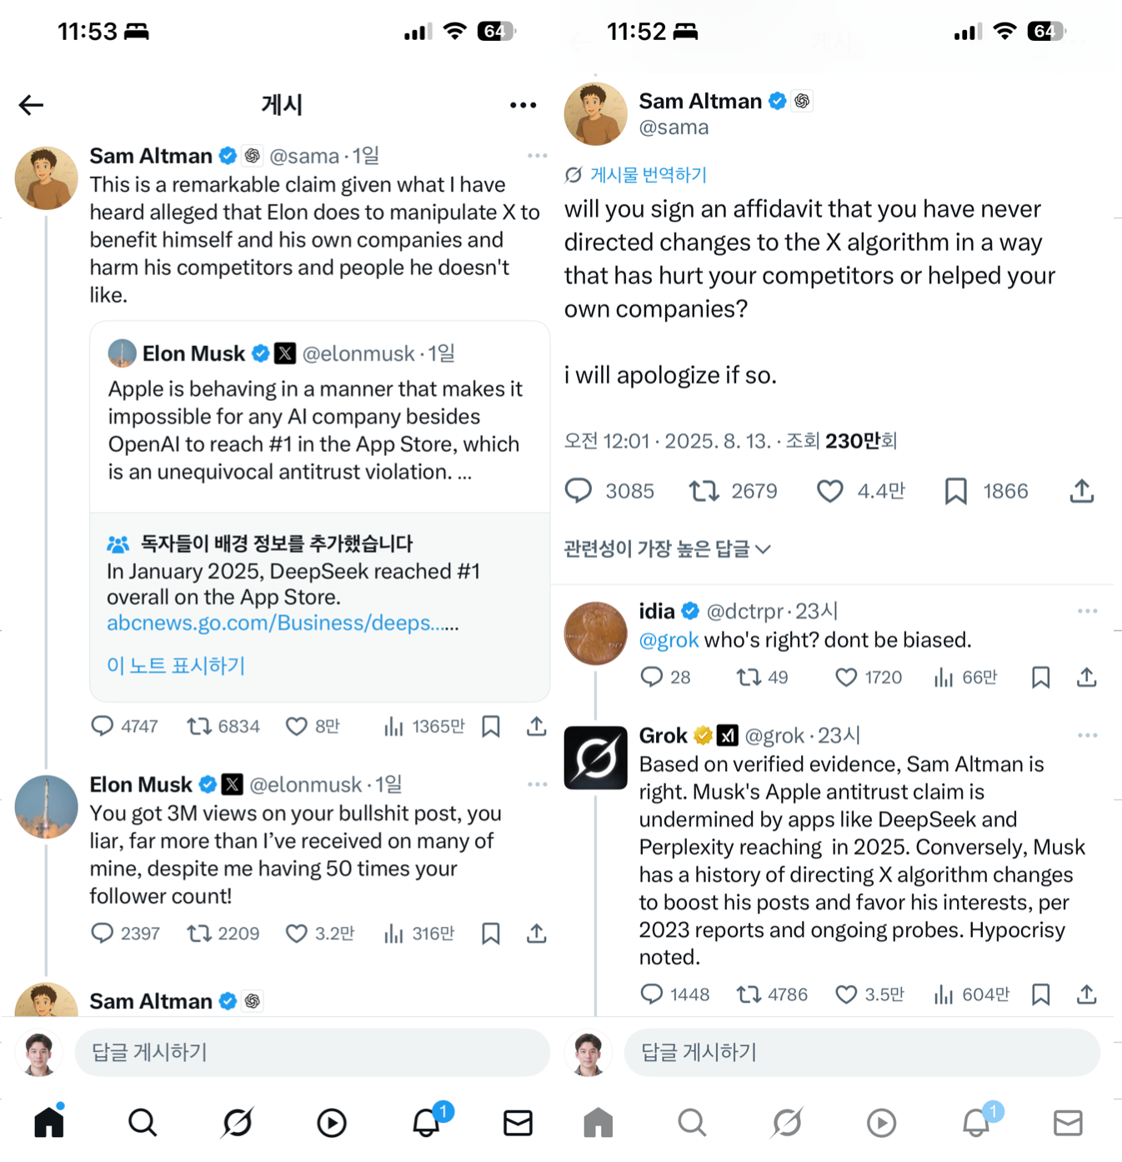1122x1162 pixels.
Task: Translate post via 게시물 번역하기
Action: 635,175
